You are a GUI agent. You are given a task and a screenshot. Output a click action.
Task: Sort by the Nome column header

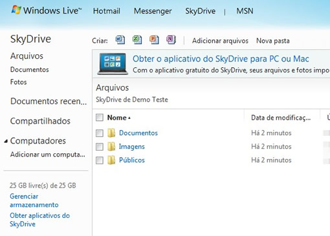(x=119, y=118)
